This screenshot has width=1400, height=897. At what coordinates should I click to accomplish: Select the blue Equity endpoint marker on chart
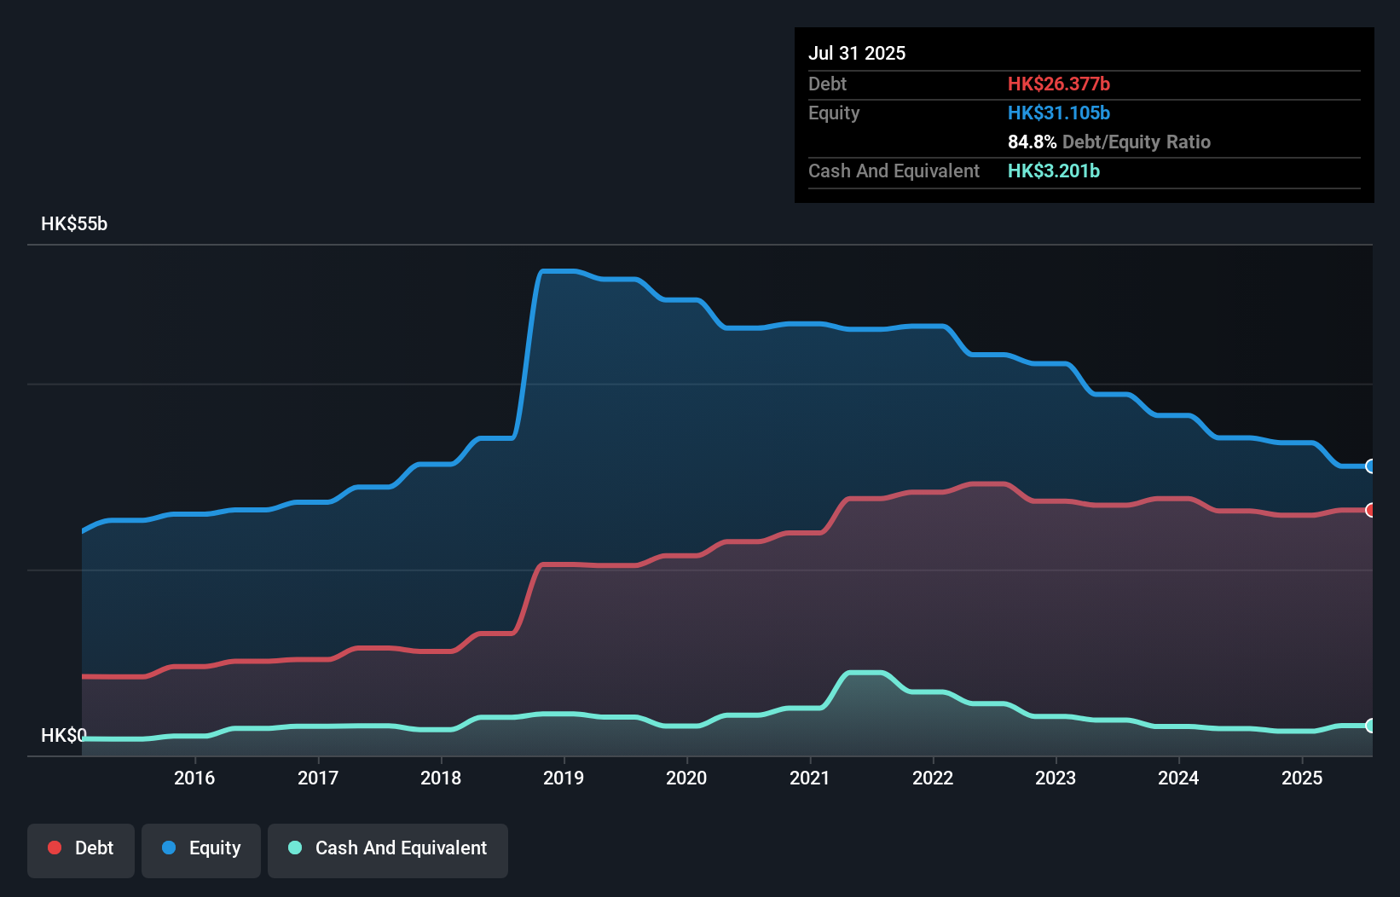(x=1371, y=467)
